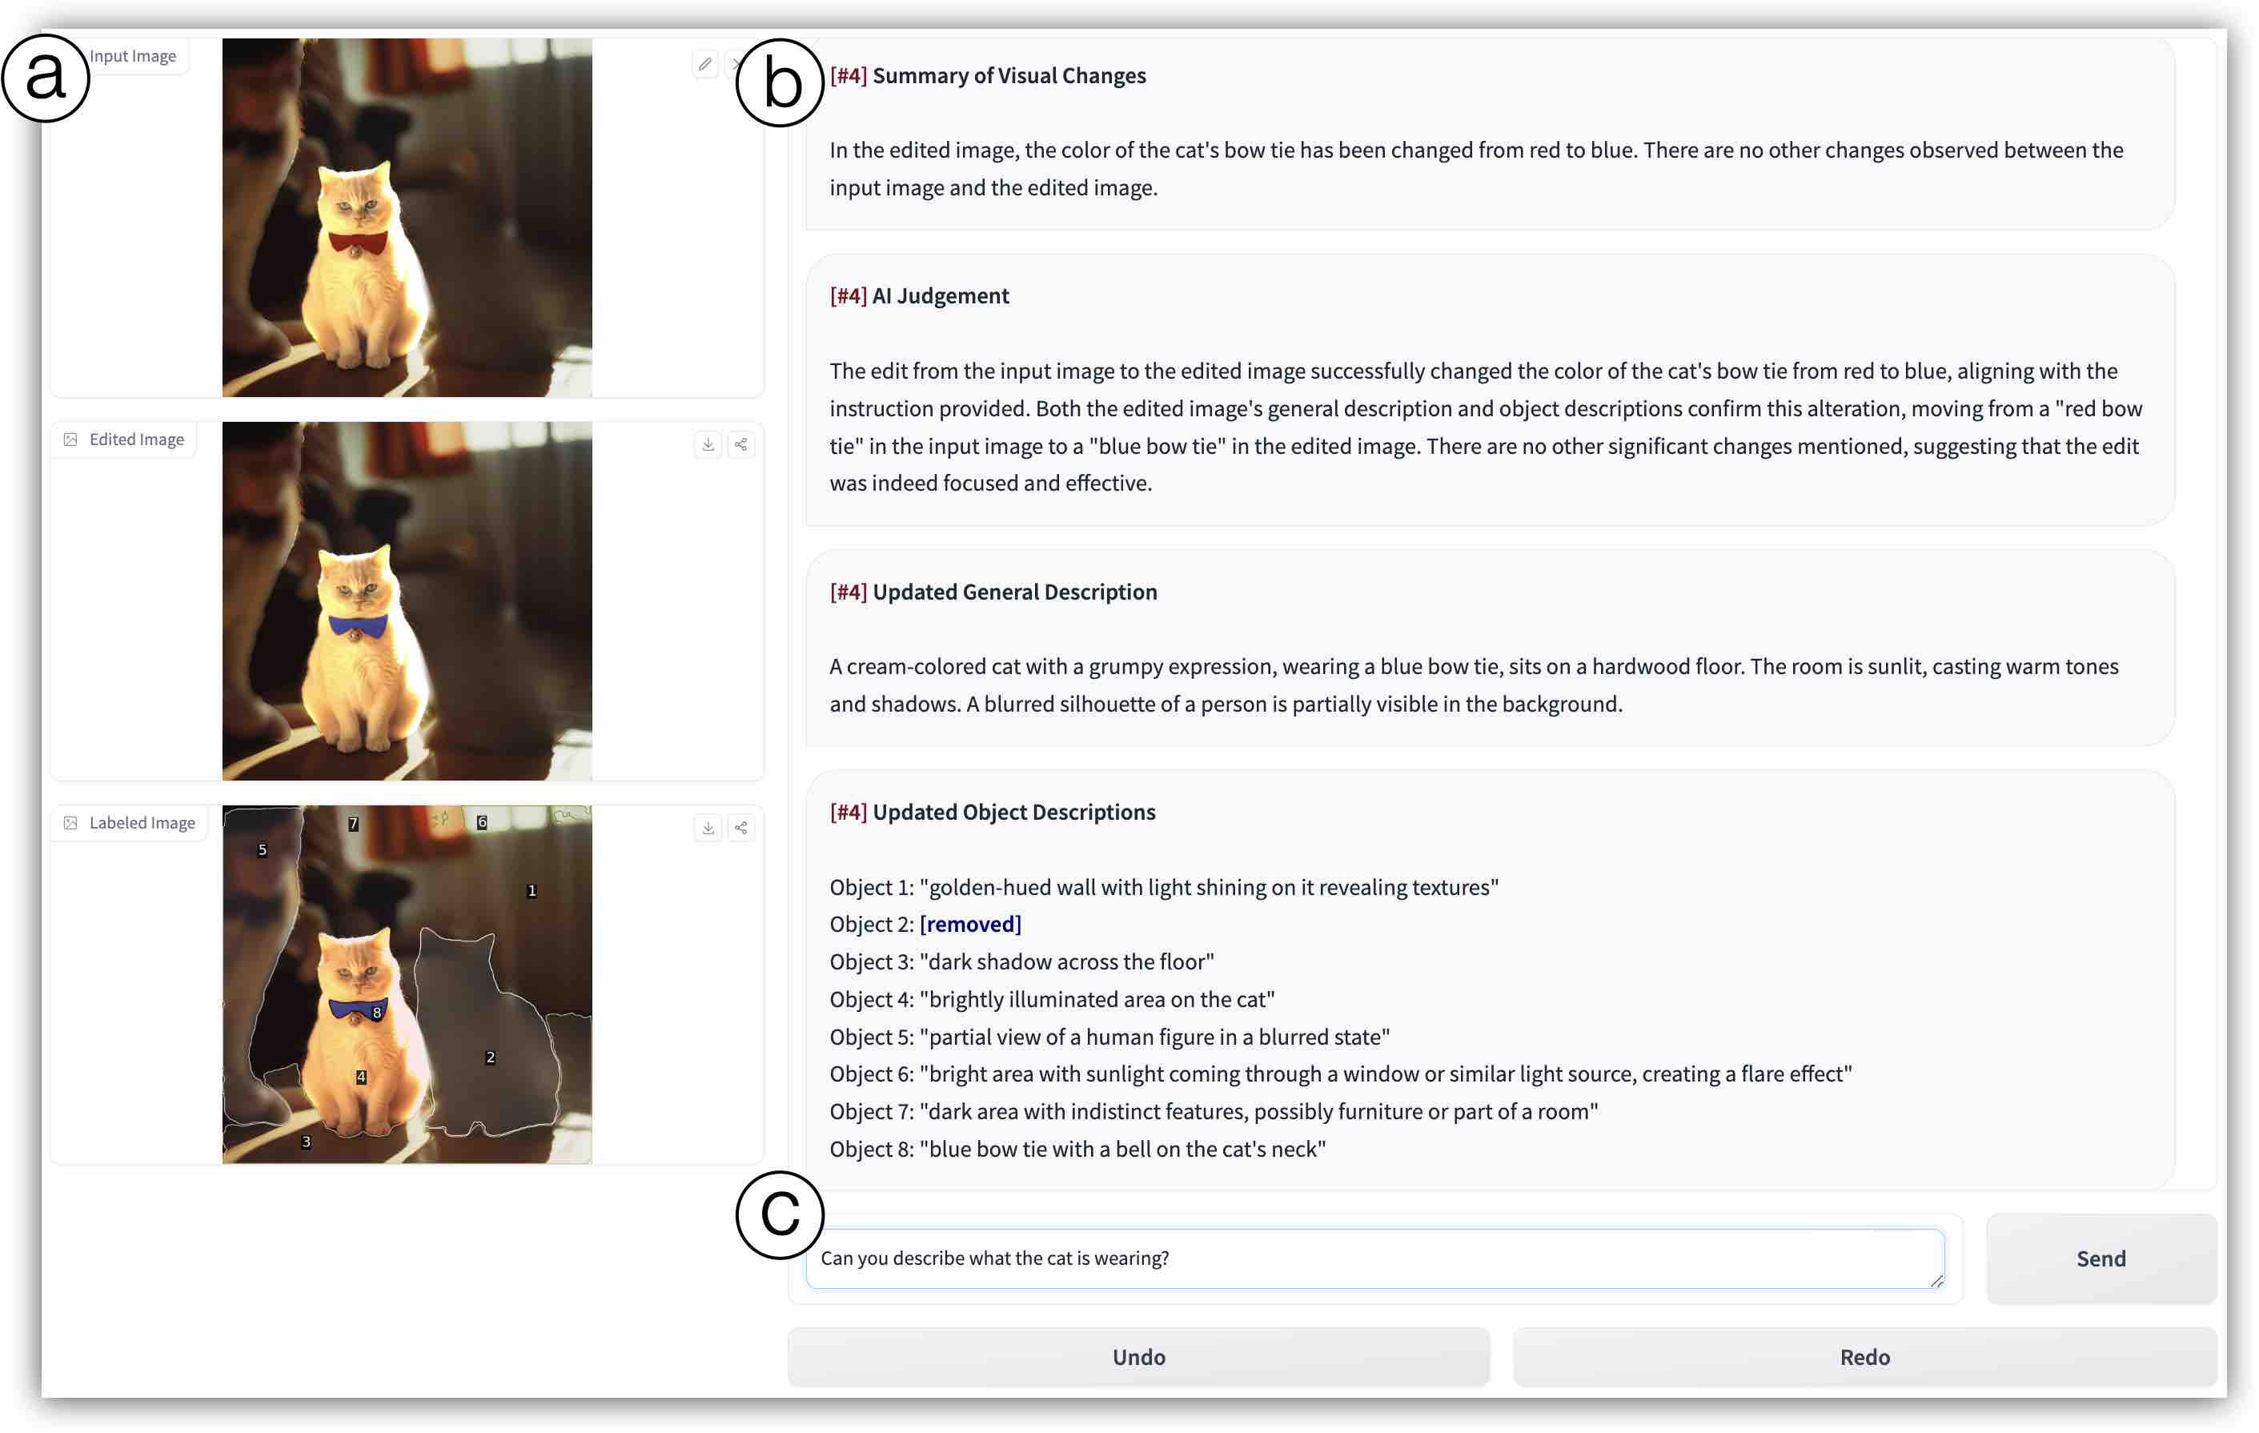Select segment label 5 on the blurred human figure
This screenshot has width=2259, height=1433.
263,850
